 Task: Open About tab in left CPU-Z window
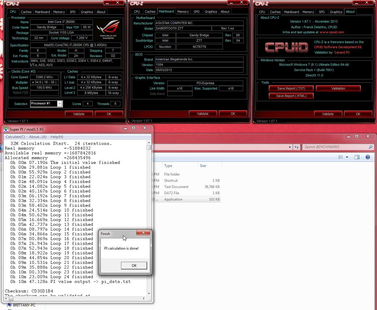[x=101, y=12]
